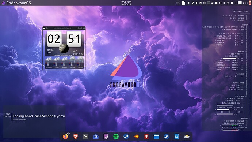Click the show desktop panel icon
This screenshot has height=142, width=252.
click(240, 3)
